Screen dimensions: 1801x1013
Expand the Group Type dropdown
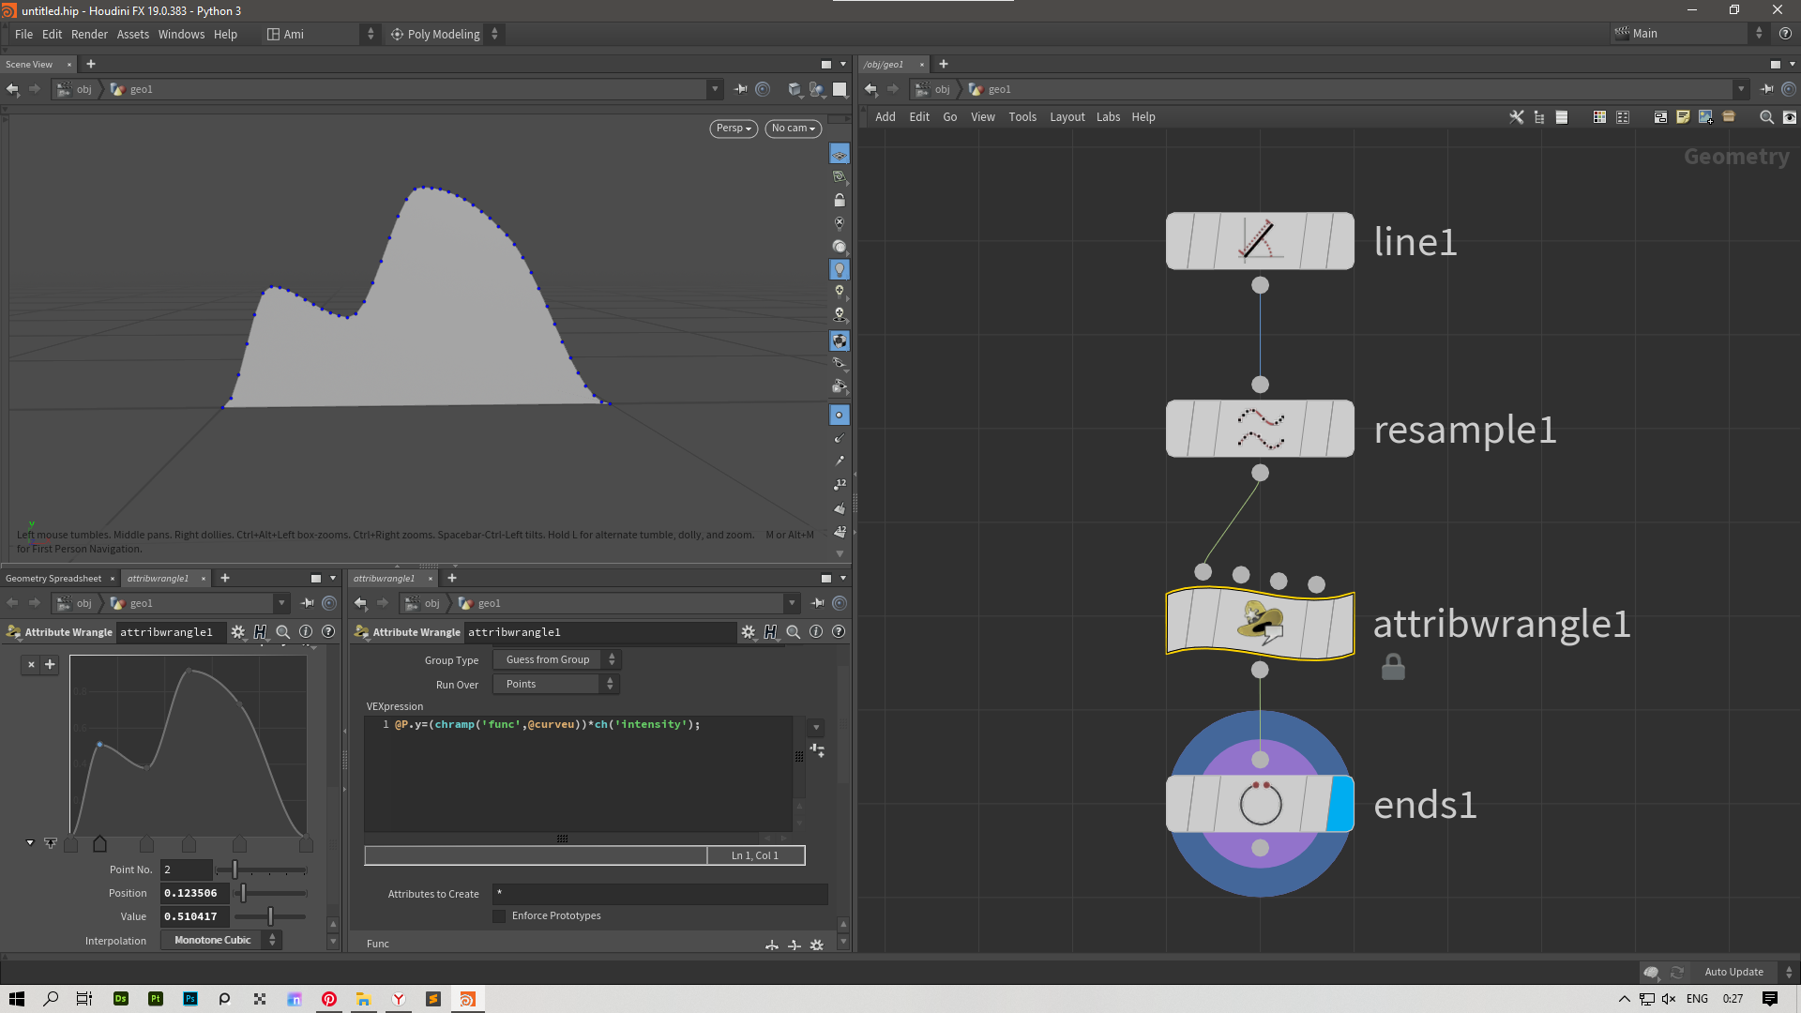tap(556, 660)
